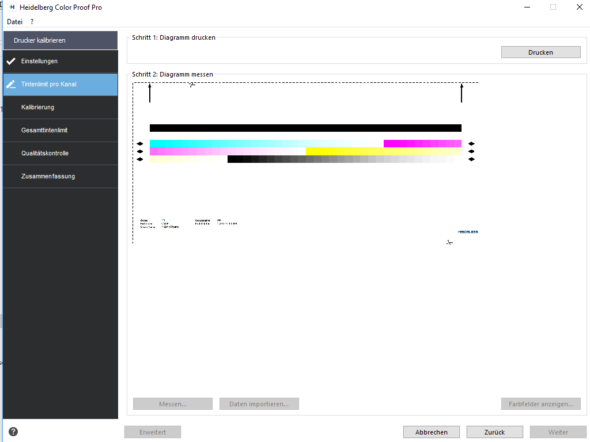590x442 pixels.
Task: Click the scissors icon at chart bottom
Action: (449, 242)
